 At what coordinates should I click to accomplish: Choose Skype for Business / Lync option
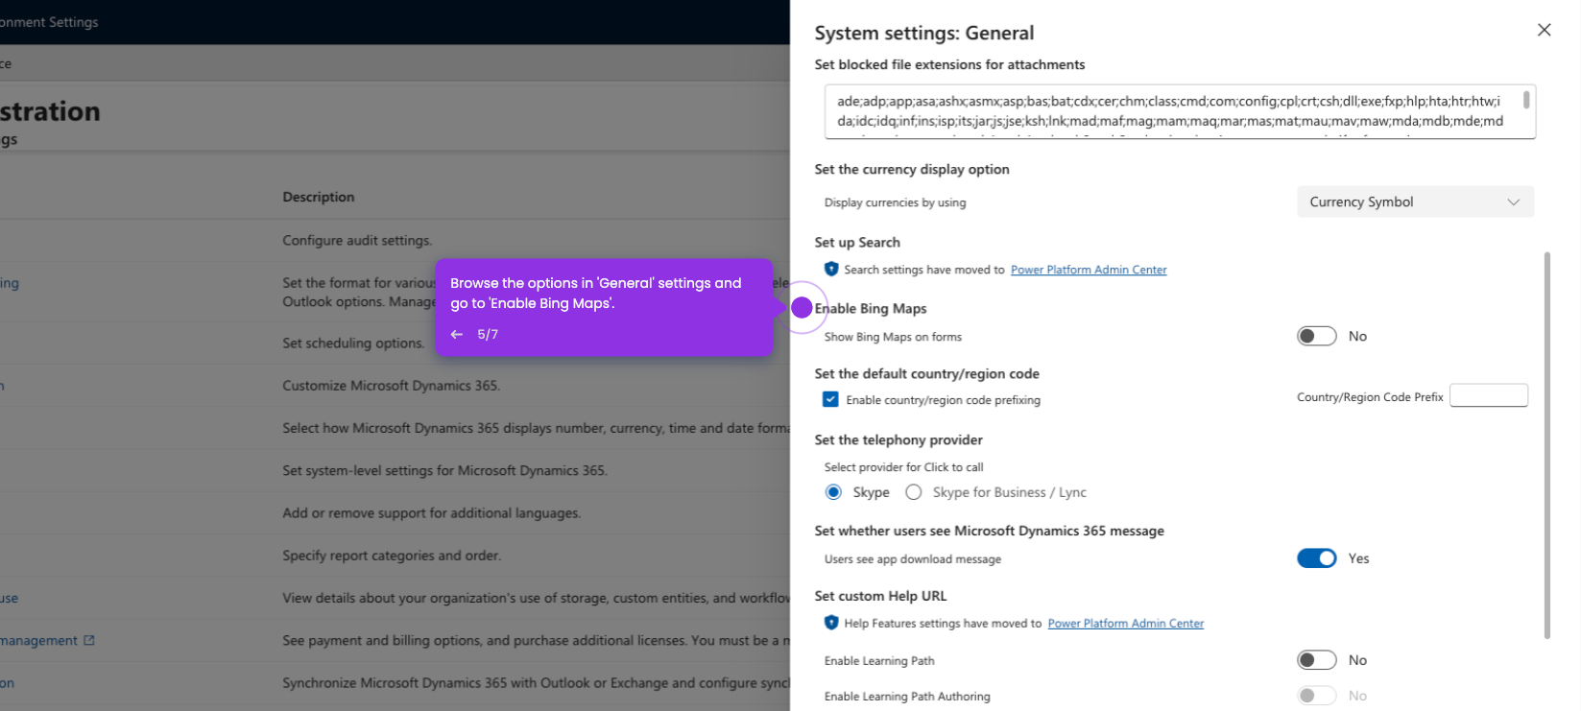point(914,492)
